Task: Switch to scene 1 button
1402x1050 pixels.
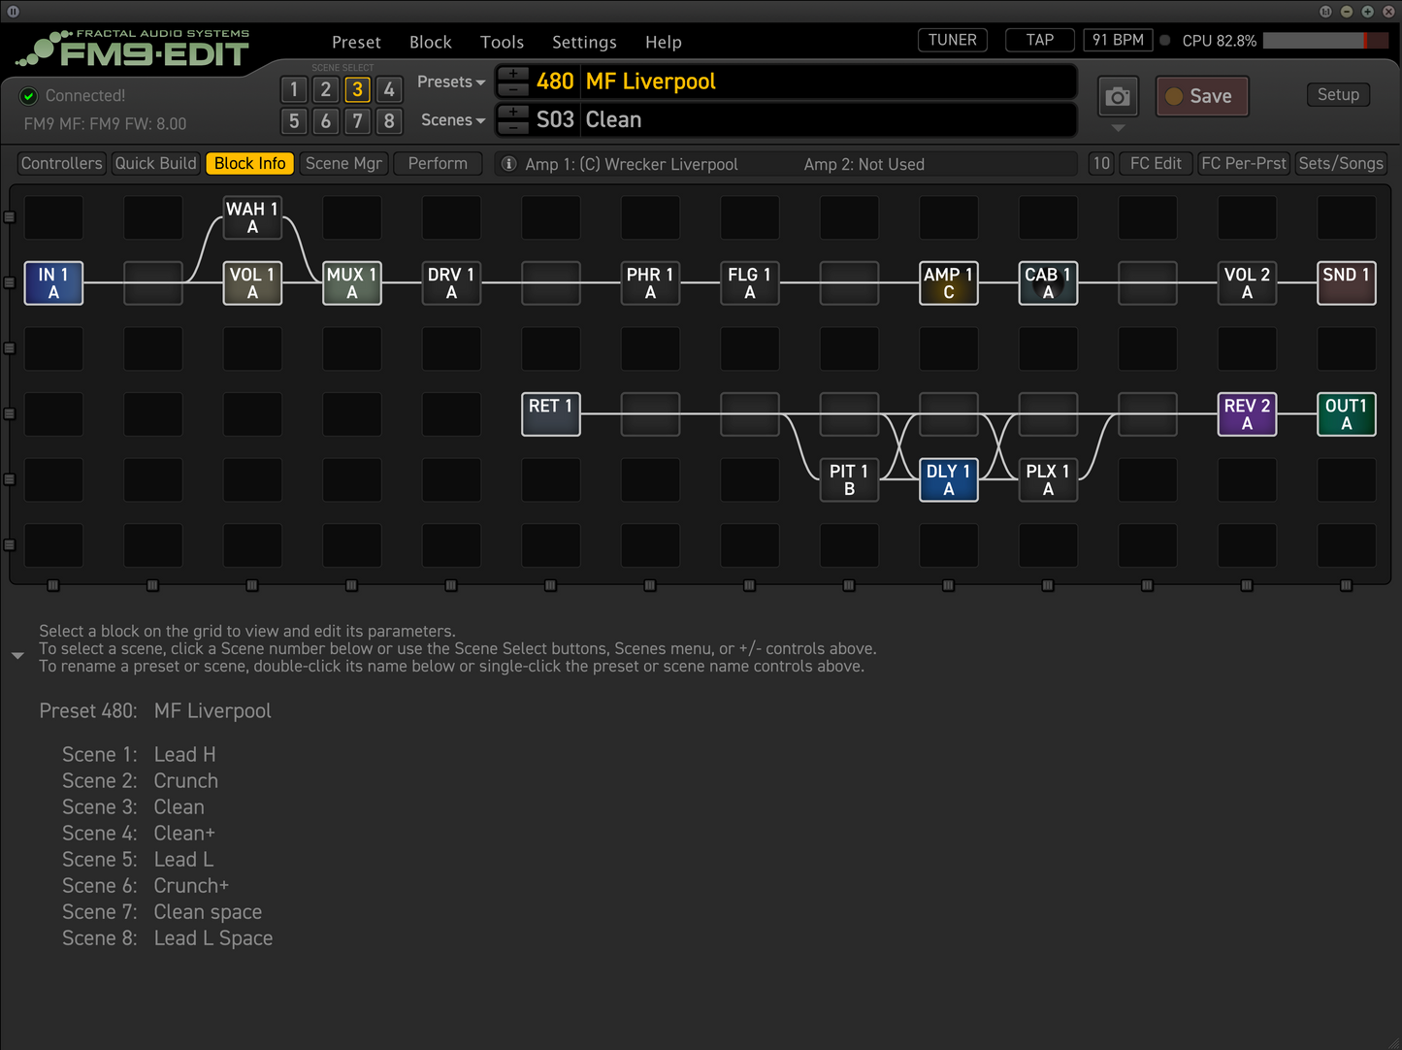Action: (294, 89)
